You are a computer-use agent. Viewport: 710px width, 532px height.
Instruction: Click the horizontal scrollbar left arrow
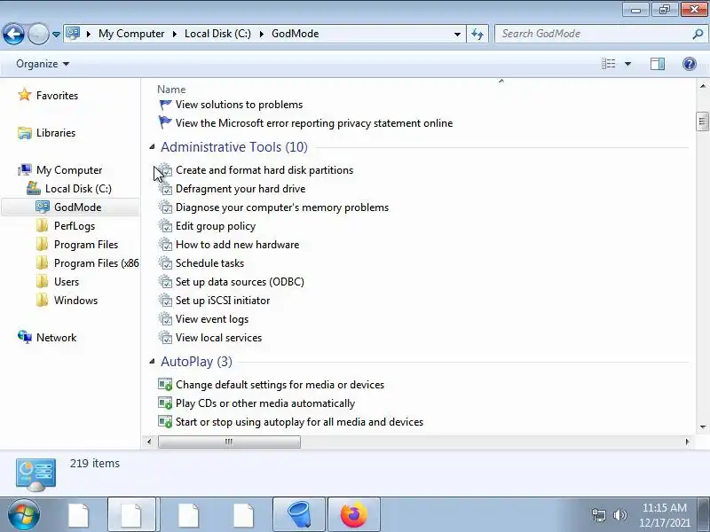pos(149,442)
